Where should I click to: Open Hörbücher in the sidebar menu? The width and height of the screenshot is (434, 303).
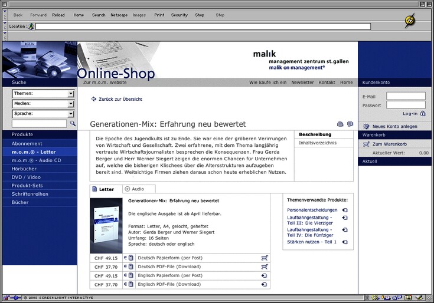click(x=40, y=169)
